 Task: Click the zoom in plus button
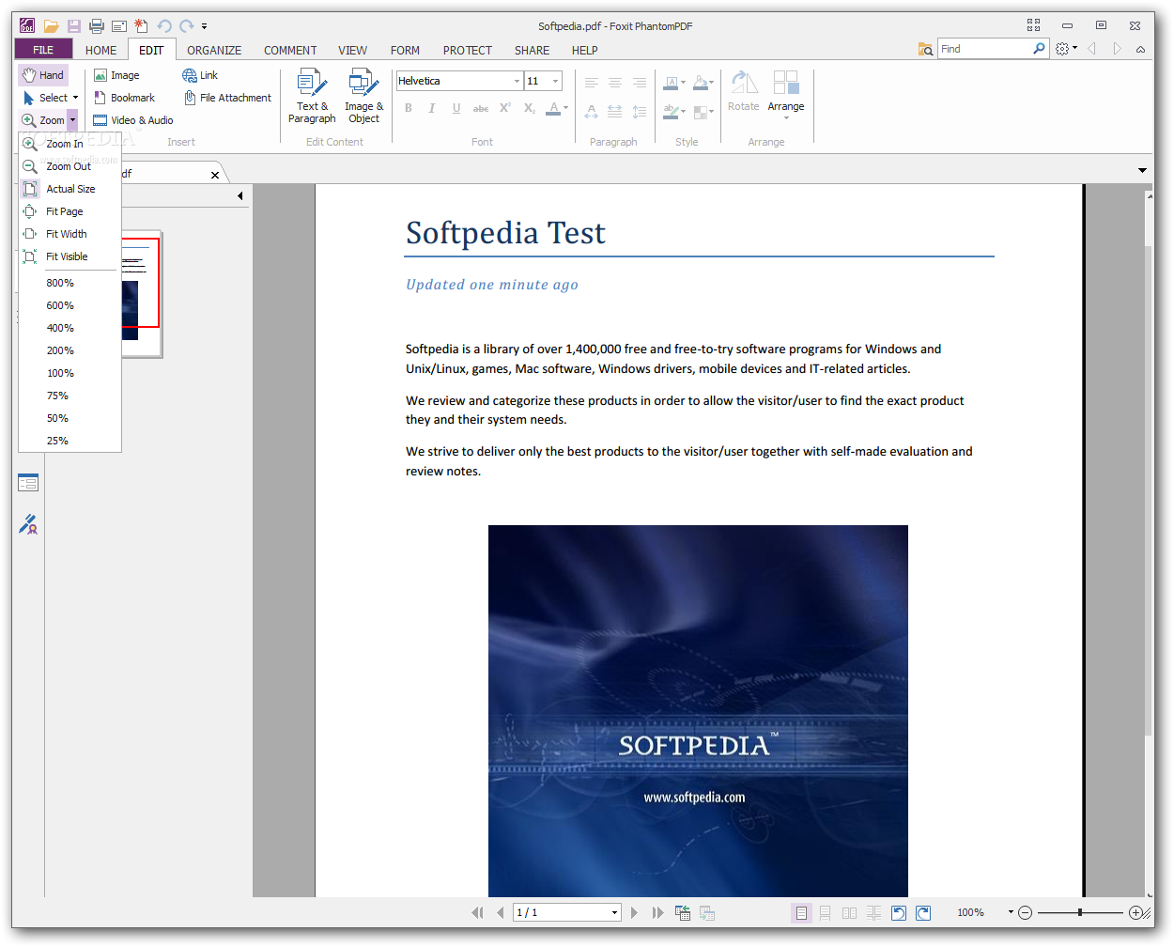pos(1135,912)
